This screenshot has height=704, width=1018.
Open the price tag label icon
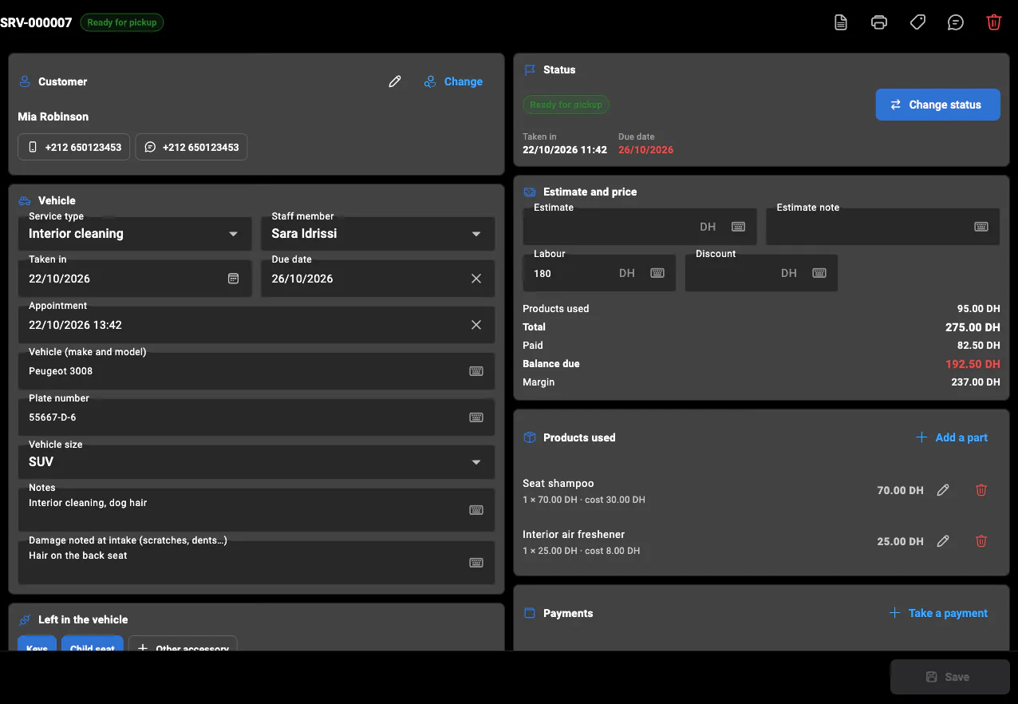click(917, 22)
